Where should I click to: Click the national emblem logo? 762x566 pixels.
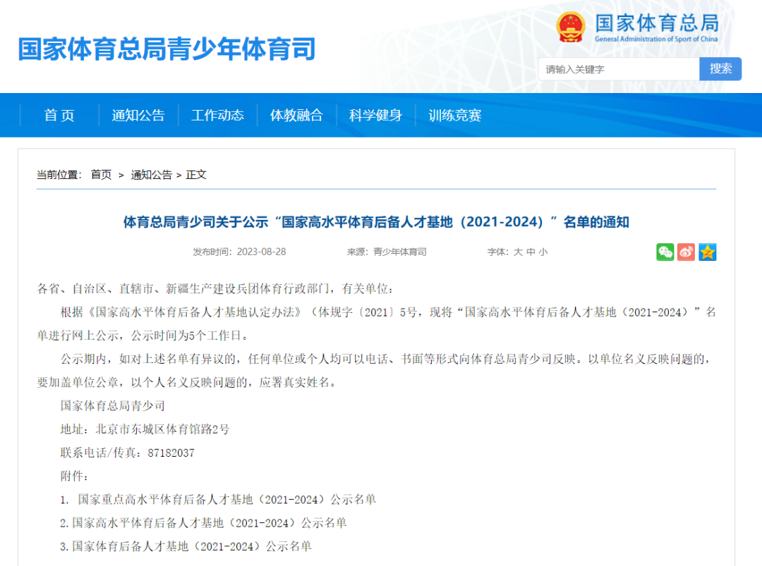click(x=571, y=27)
